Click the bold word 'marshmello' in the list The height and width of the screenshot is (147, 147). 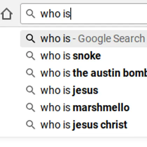click(x=101, y=107)
